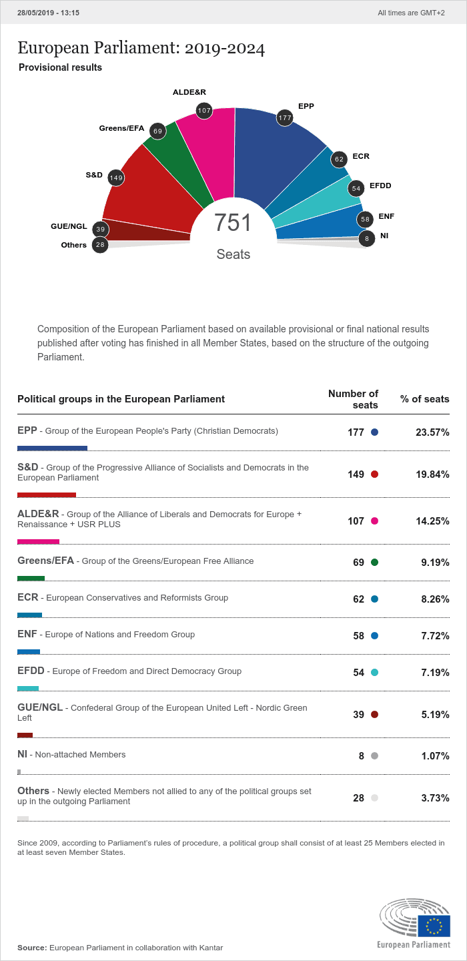Click the NI 8 seat badge
467x961 pixels.
tap(366, 238)
